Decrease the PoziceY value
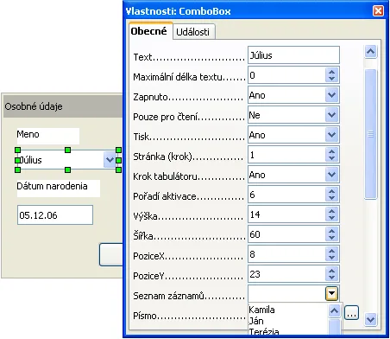Viewport: 390px width, 339px height. pyautogui.click(x=332, y=278)
